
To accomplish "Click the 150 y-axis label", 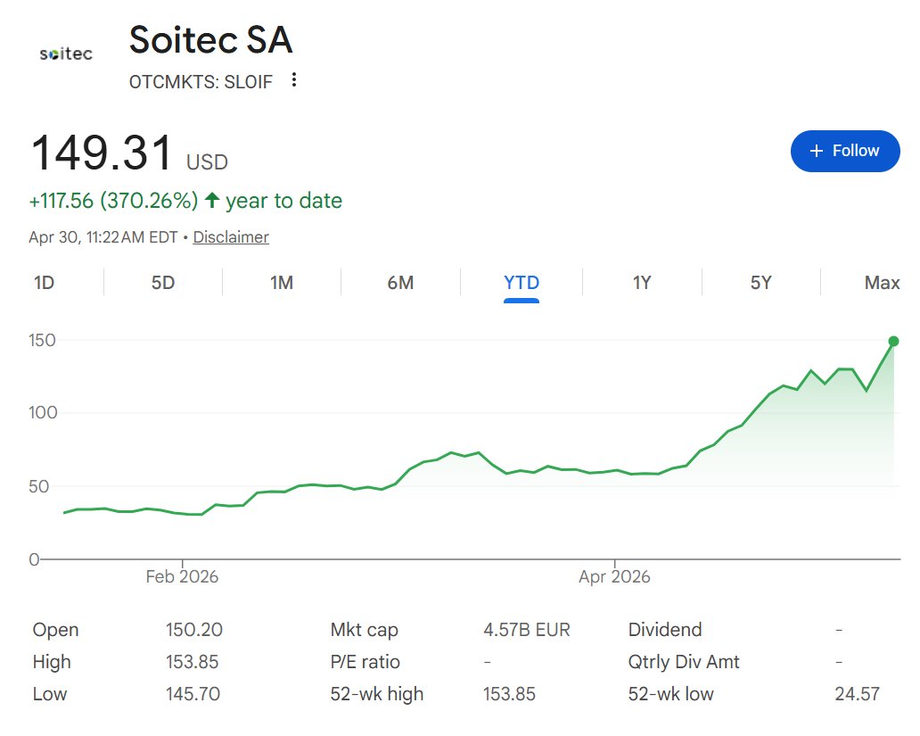I will pyautogui.click(x=42, y=340).
